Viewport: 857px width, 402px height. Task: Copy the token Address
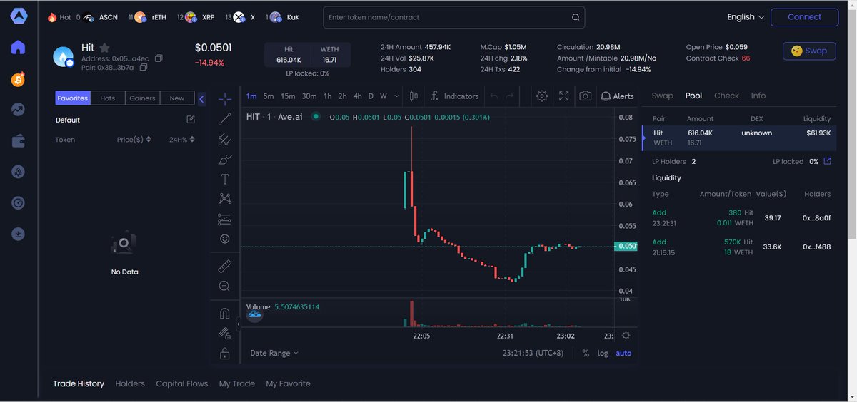point(159,58)
